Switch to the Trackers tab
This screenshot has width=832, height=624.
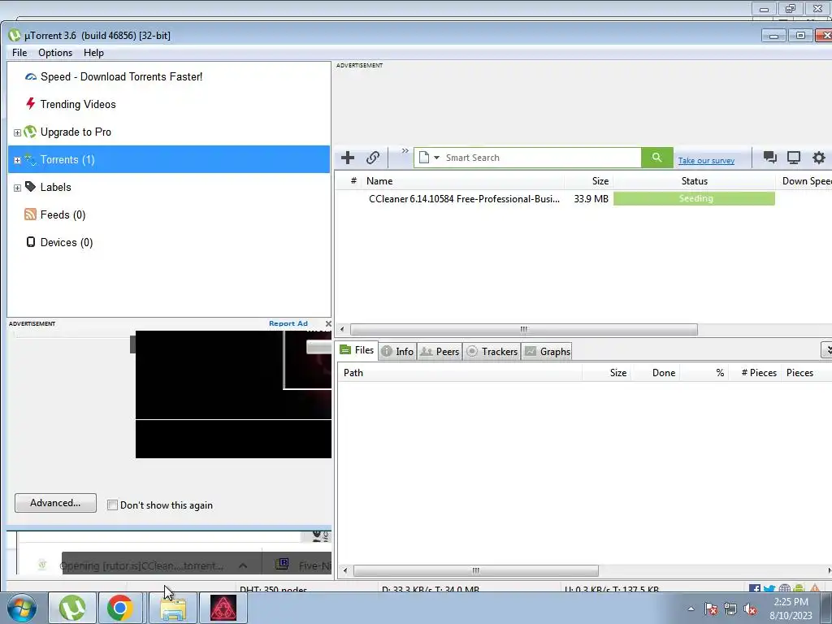pyautogui.click(x=492, y=351)
